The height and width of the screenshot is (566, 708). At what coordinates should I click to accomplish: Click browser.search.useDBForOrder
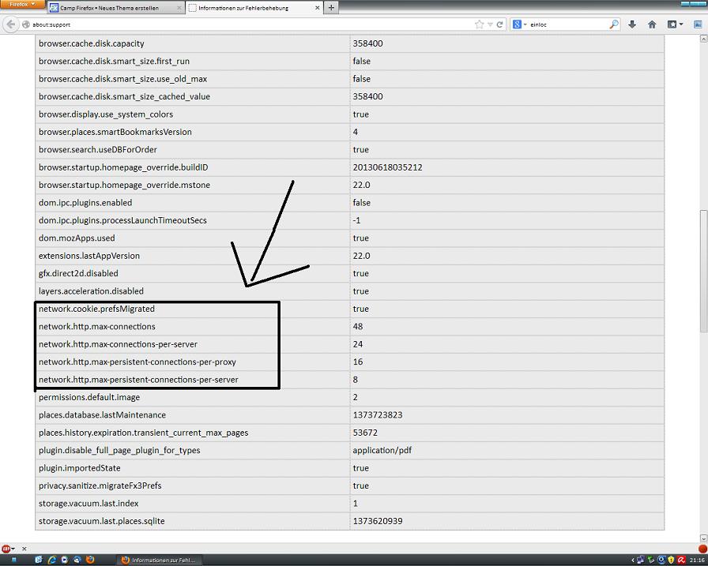point(97,149)
